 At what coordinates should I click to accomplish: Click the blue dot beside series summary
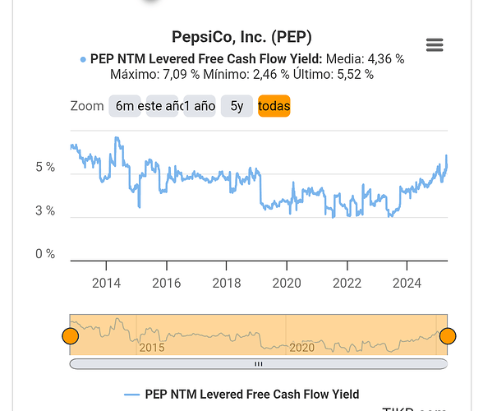point(83,59)
